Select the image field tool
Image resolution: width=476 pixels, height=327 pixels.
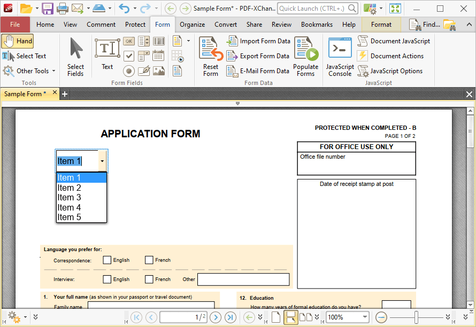tap(158, 71)
